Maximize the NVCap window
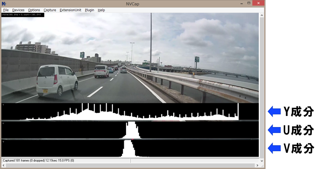 pos(248,3)
